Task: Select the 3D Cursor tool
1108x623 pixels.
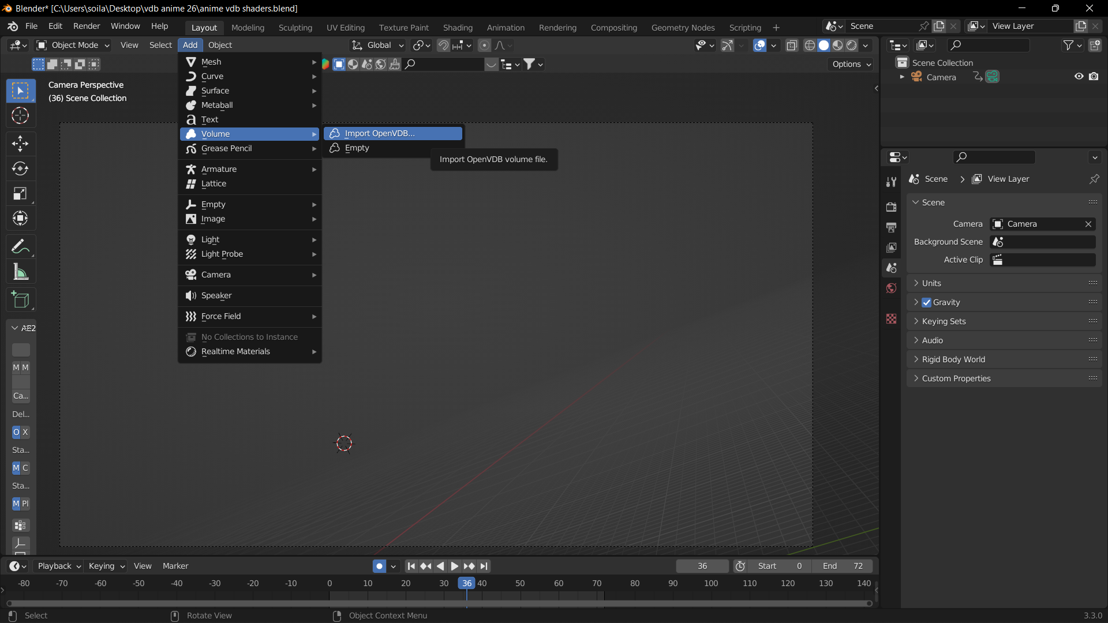Action: pos(20,116)
